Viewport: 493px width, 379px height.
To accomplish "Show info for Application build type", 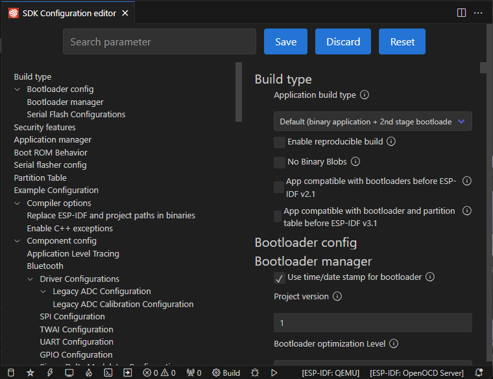I will [x=365, y=95].
